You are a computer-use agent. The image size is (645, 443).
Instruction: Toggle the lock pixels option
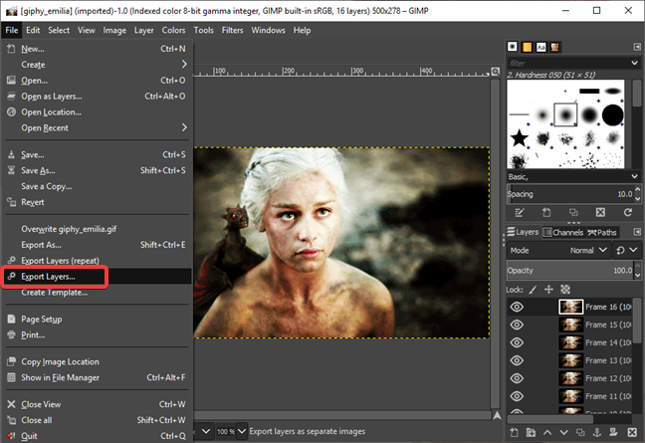[533, 290]
